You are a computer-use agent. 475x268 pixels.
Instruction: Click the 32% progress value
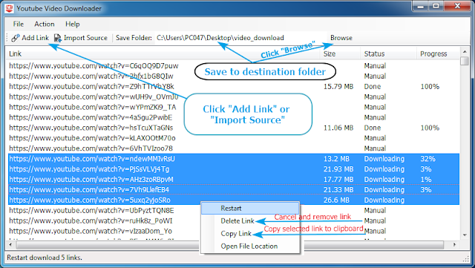click(x=427, y=159)
